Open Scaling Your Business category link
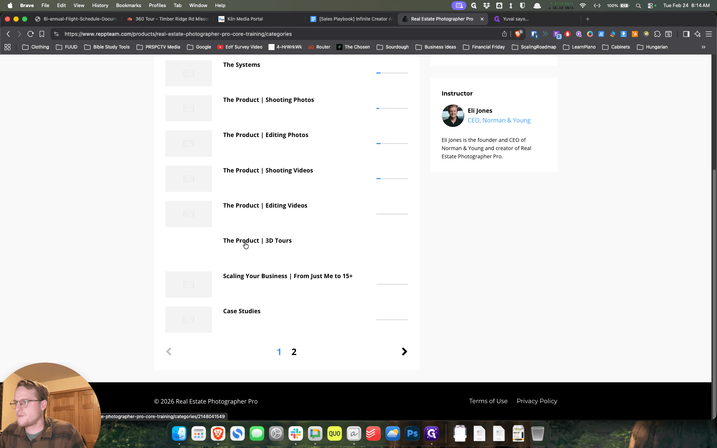Viewport: 717px width, 448px height. (x=288, y=276)
